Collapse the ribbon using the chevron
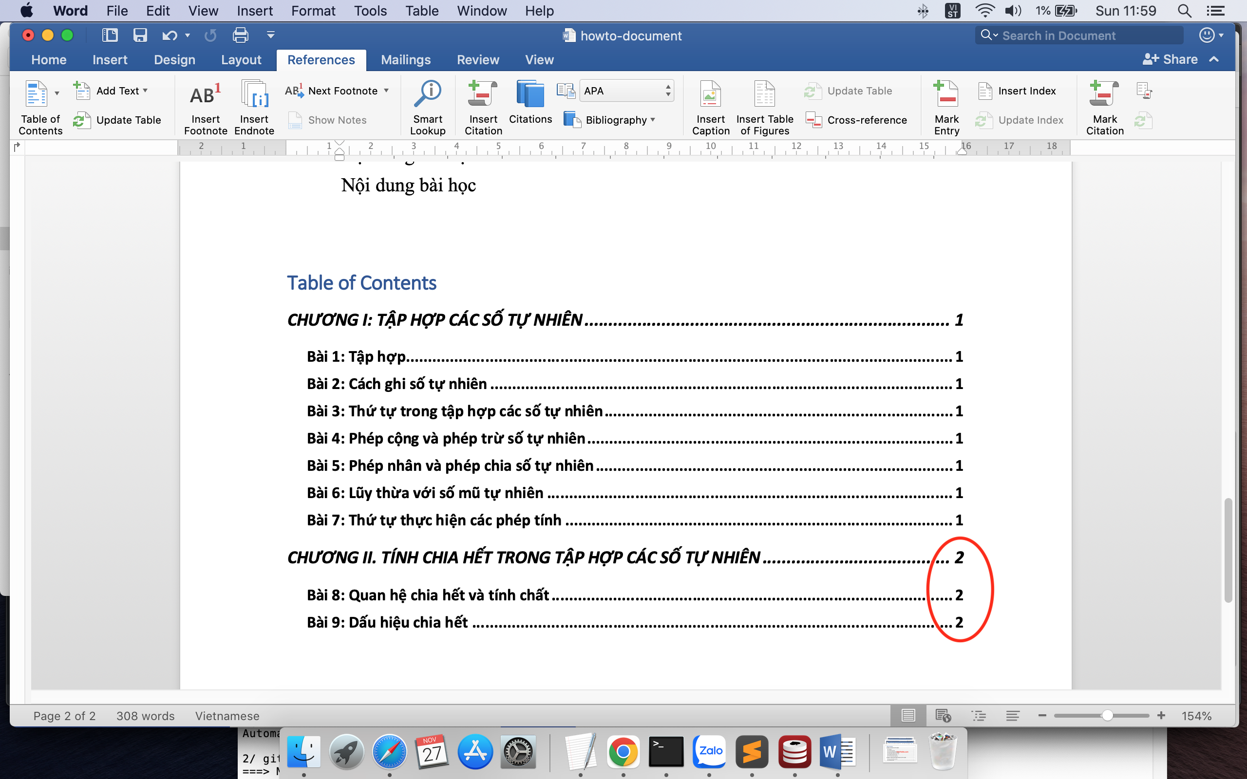The height and width of the screenshot is (779, 1247). [1214, 59]
